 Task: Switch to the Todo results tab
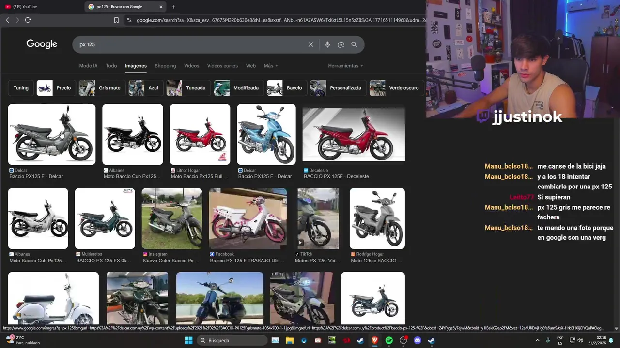tap(111, 66)
